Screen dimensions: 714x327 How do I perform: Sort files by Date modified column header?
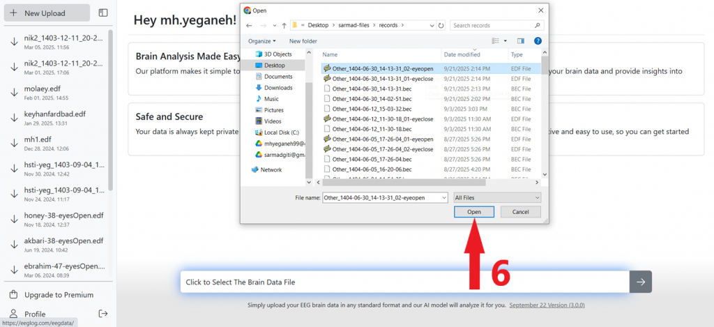click(x=462, y=54)
